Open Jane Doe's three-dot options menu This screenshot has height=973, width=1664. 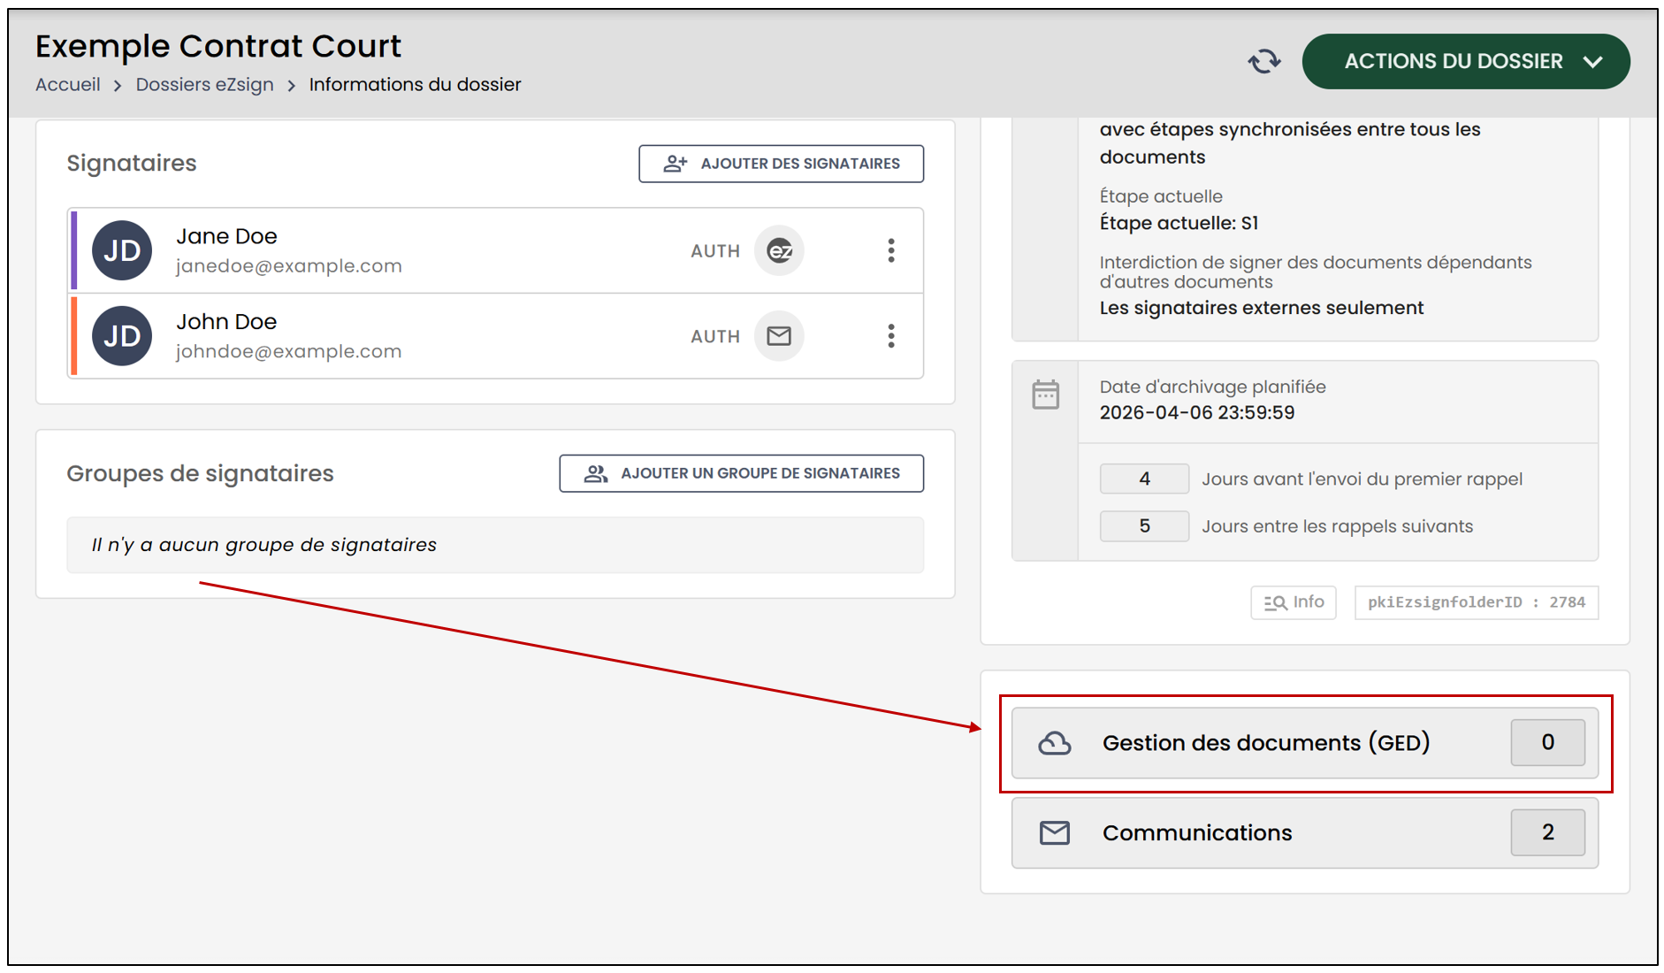tap(891, 250)
